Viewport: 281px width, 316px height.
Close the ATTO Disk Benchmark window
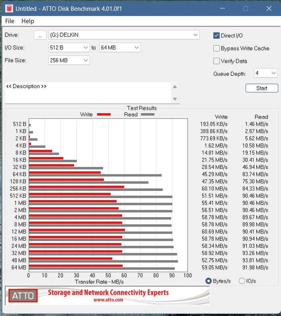[x=269, y=9]
